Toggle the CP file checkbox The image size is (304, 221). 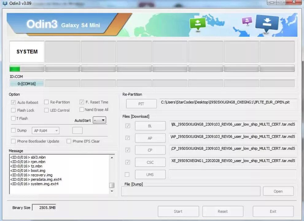click(127, 150)
